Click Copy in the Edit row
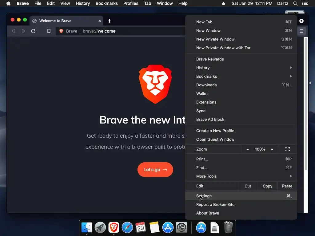Screen dimensions: 315x236 pyautogui.click(x=267, y=186)
